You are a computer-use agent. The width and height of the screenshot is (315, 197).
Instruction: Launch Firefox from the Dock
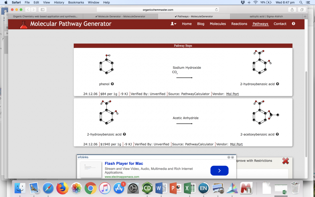tap(62, 188)
